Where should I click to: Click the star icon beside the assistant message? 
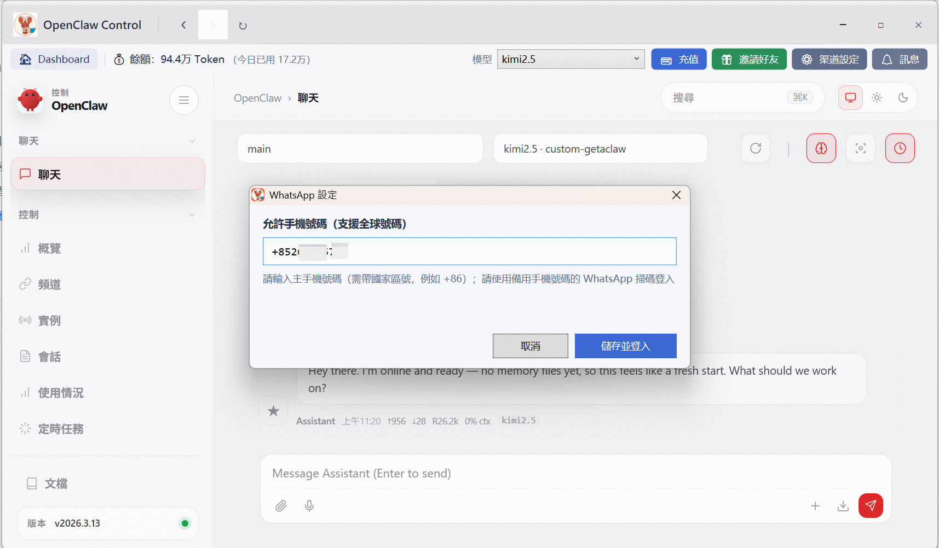coord(273,411)
